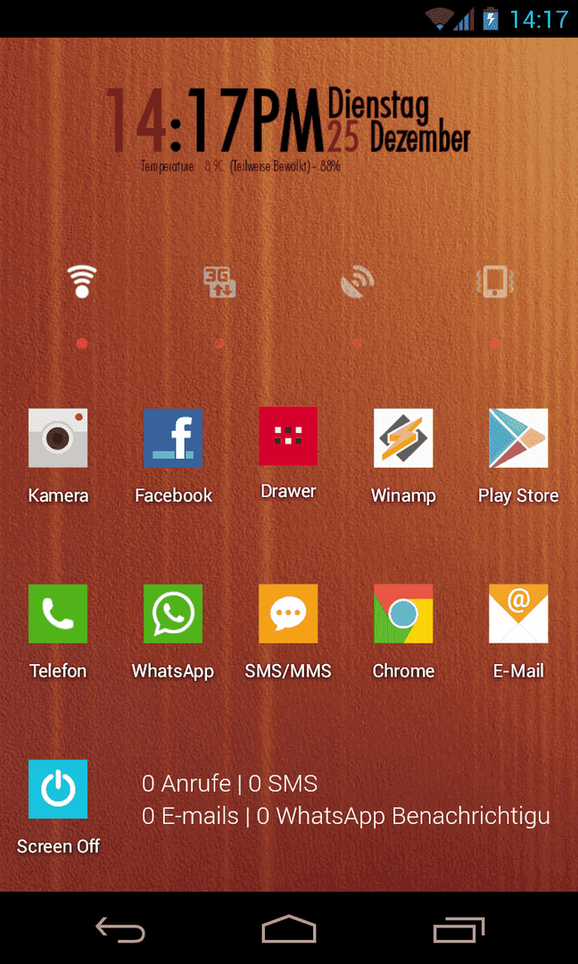
Task: Tap the status bar signal strength icon
Action: pos(465,19)
